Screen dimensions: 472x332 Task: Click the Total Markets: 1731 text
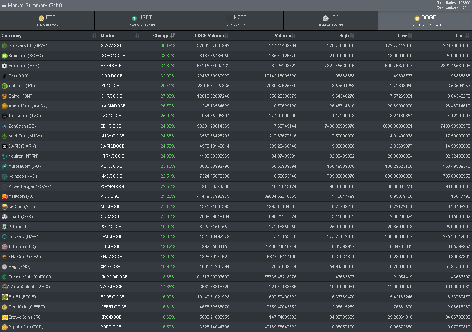point(452,8)
